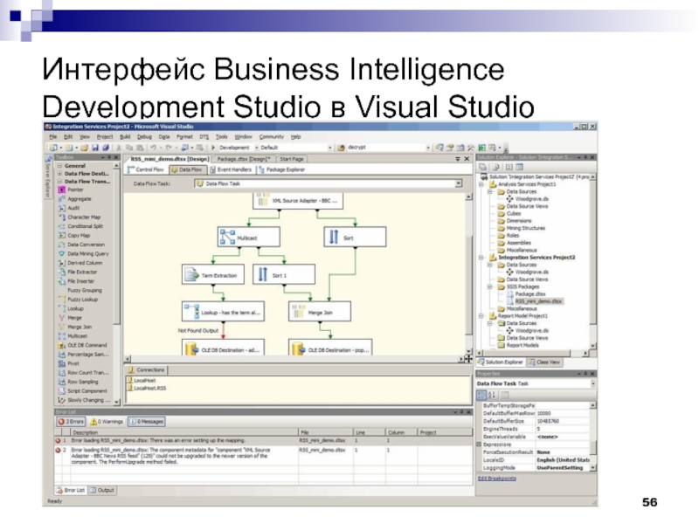Switch Properties to Categorized view
The image size is (699, 524).
click(x=481, y=395)
